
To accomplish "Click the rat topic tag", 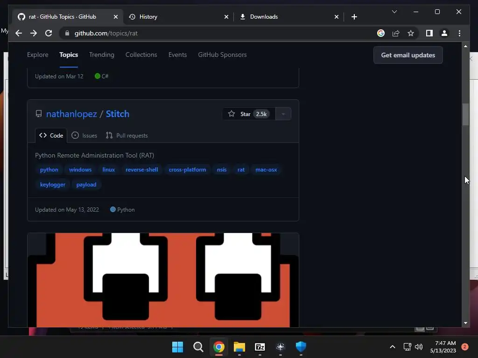I will coord(241,170).
